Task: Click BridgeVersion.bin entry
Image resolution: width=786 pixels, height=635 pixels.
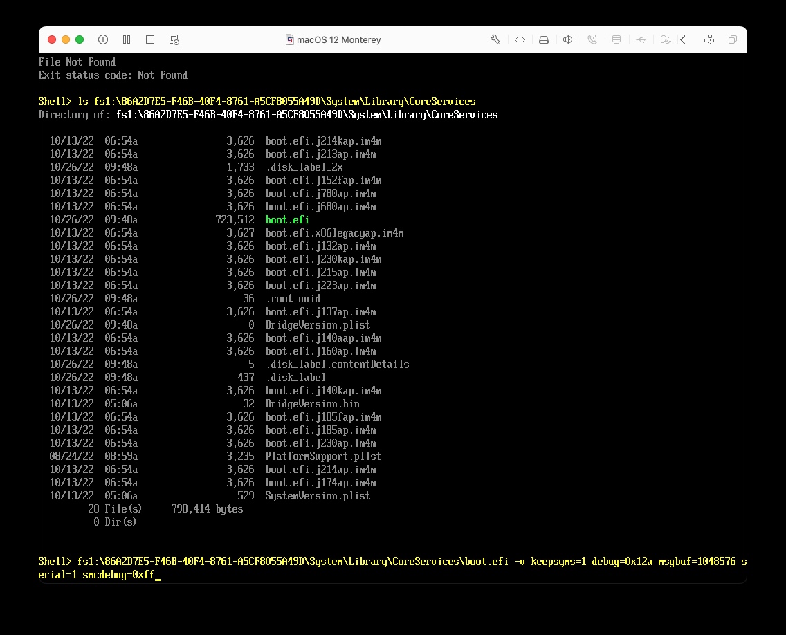Action: tap(312, 403)
